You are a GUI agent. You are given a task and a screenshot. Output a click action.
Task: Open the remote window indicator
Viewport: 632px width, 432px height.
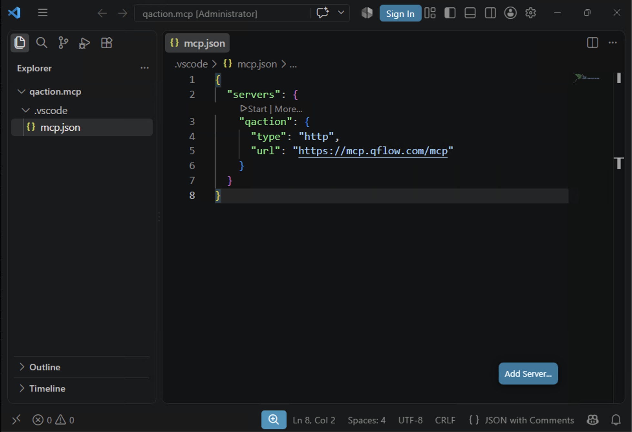coord(16,420)
